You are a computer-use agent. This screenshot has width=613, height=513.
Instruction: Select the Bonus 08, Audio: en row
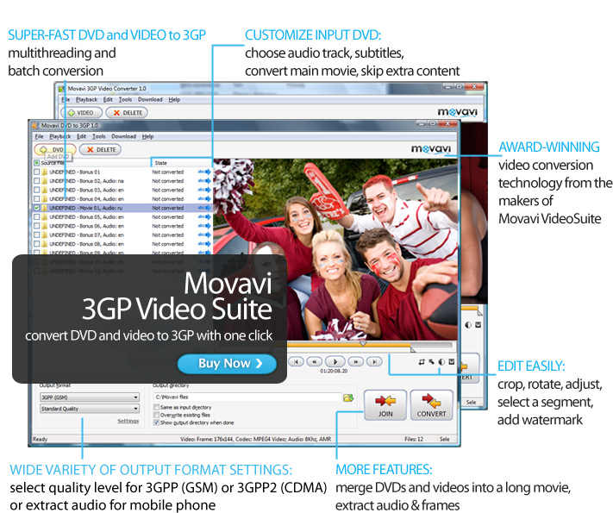click(122, 244)
